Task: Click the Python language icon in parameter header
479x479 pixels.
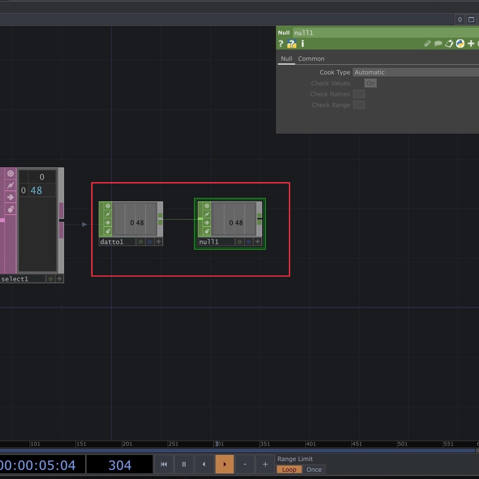Action: click(x=460, y=44)
